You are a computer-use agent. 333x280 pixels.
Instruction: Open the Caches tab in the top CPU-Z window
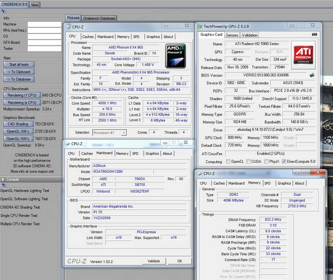click(x=88, y=37)
